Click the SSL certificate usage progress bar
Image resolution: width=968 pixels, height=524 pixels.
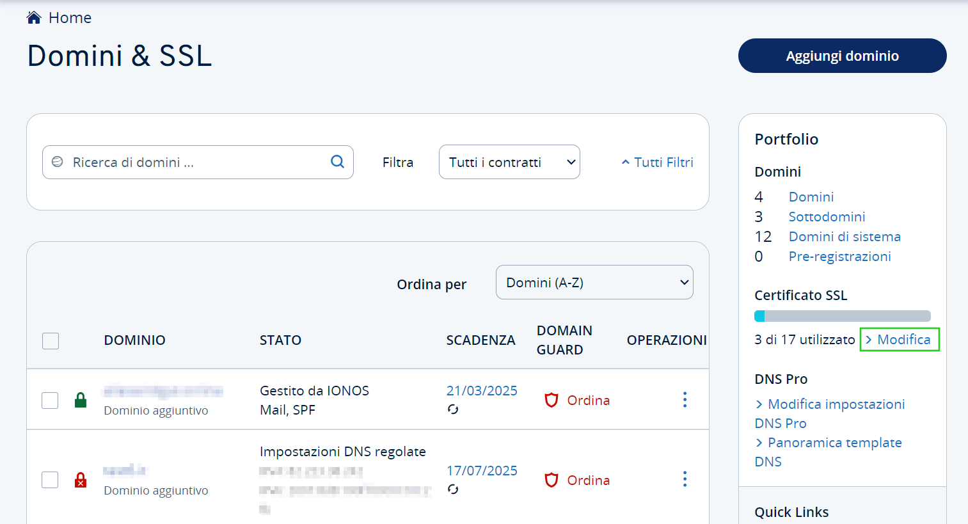842,316
